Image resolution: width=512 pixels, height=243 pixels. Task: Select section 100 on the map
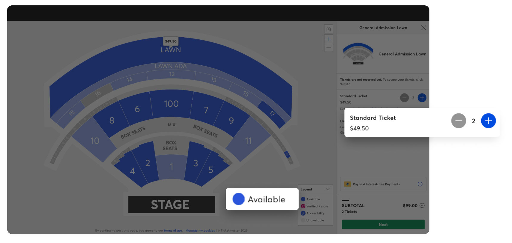pos(171,104)
